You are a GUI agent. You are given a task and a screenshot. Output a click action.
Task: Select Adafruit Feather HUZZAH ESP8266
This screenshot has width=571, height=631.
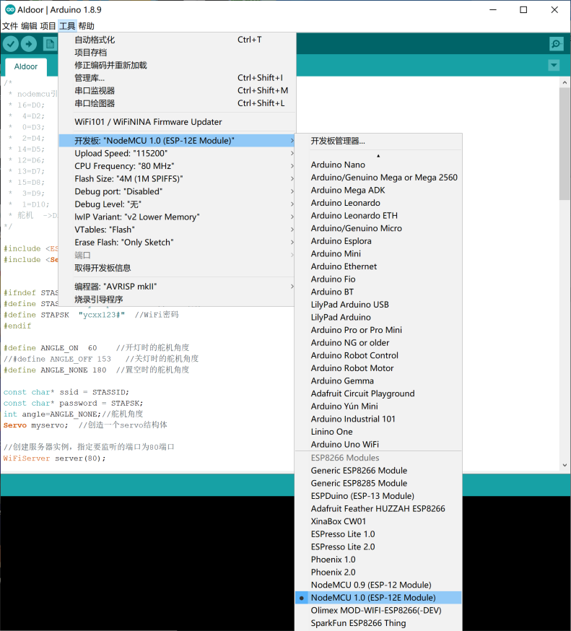(x=379, y=509)
